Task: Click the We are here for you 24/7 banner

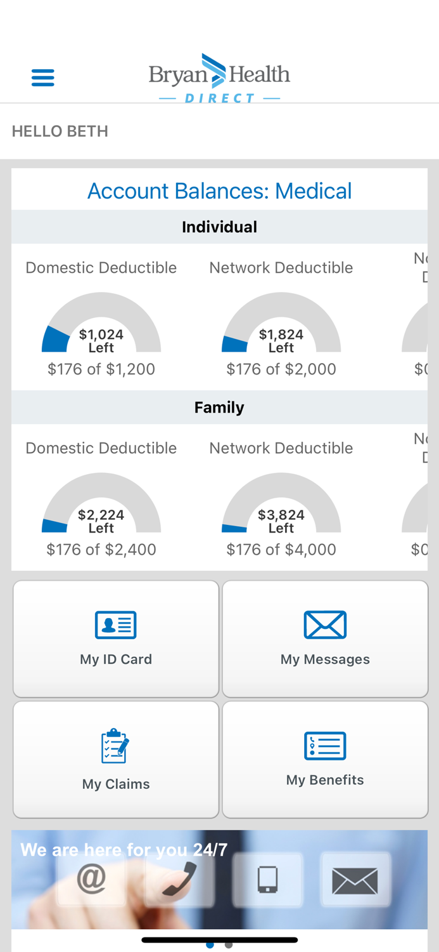Action: (x=124, y=849)
